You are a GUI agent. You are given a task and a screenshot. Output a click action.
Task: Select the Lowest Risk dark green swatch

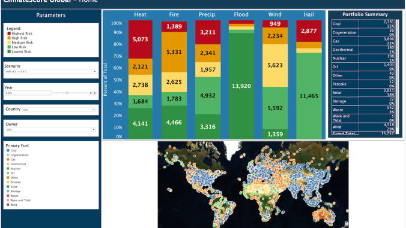(x=9, y=51)
